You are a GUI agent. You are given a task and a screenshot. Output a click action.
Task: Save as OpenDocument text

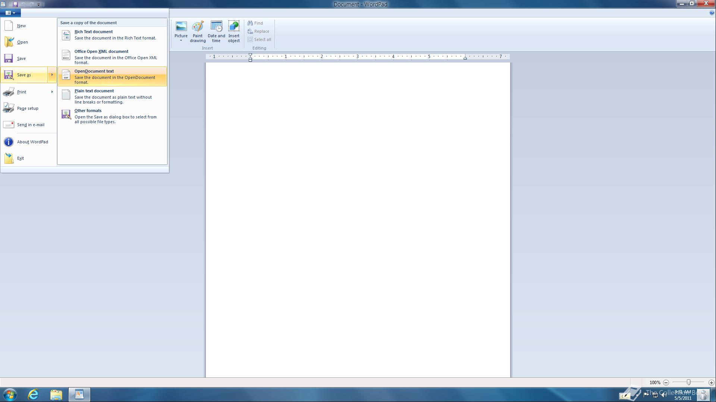click(x=112, y=77)
